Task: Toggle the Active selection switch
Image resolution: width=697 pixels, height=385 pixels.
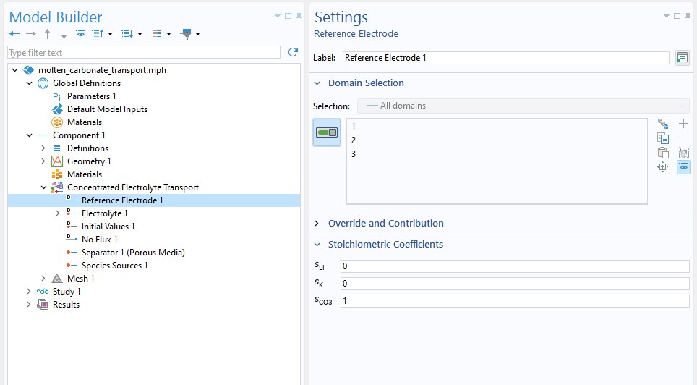Action: point(327,132)
